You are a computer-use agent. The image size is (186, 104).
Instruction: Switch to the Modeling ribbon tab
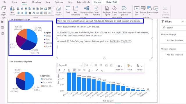(x=36, y=2)
